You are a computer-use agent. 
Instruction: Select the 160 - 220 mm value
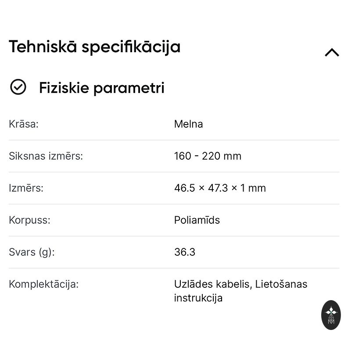click(208, 156)
